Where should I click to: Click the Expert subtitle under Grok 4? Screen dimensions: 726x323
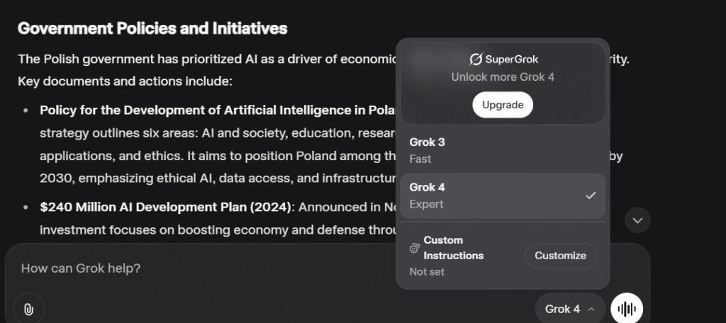coord(426,204)
